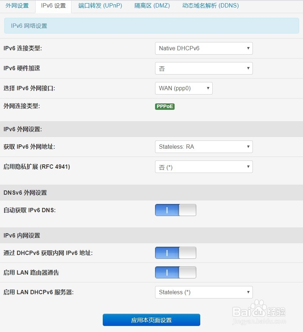Click the 外网连接类型 label

click(x=22, y=106)
